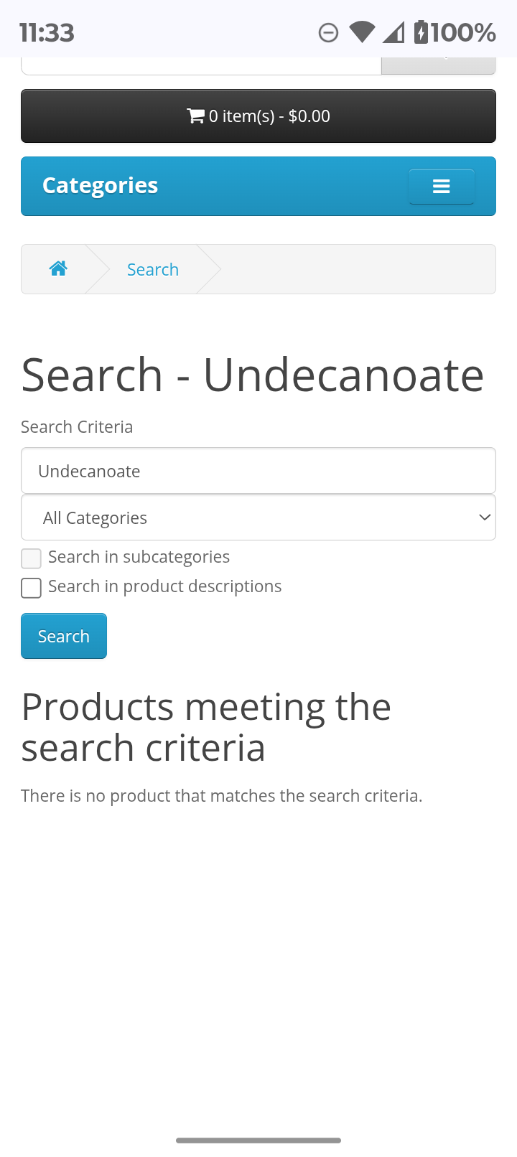Open the Search breadcrumb link

(153, 269)
